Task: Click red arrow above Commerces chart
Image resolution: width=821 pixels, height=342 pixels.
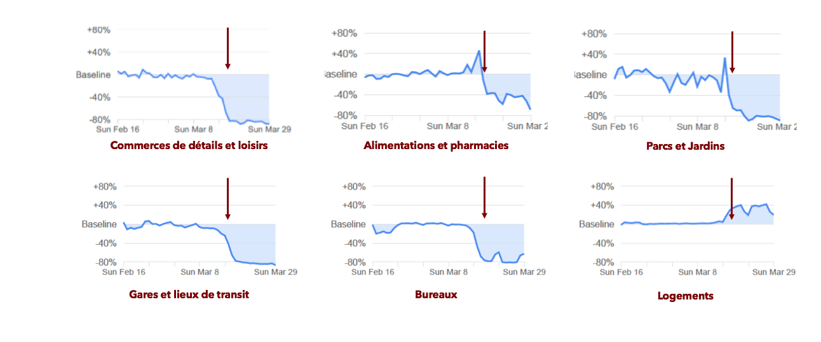Action: coord(227,48)
